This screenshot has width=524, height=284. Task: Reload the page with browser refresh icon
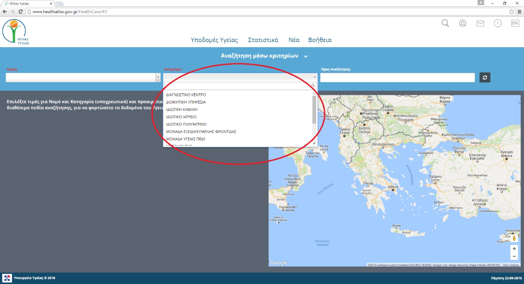[21, 12]
